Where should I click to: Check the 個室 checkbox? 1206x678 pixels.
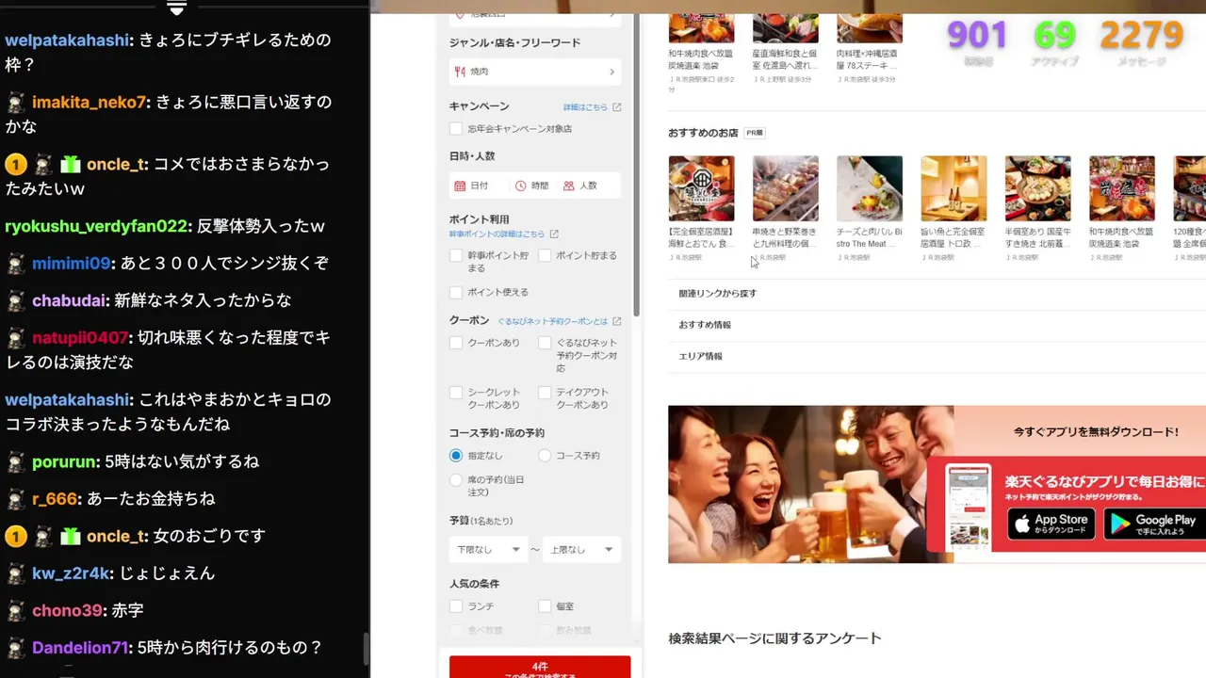click(545, 606)
